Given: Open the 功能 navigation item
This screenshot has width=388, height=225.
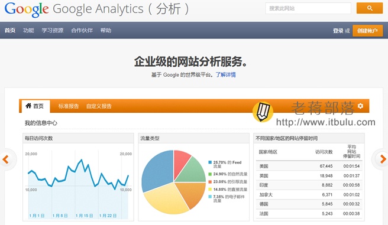Looking at the screenshot, I should pos(28,30).
